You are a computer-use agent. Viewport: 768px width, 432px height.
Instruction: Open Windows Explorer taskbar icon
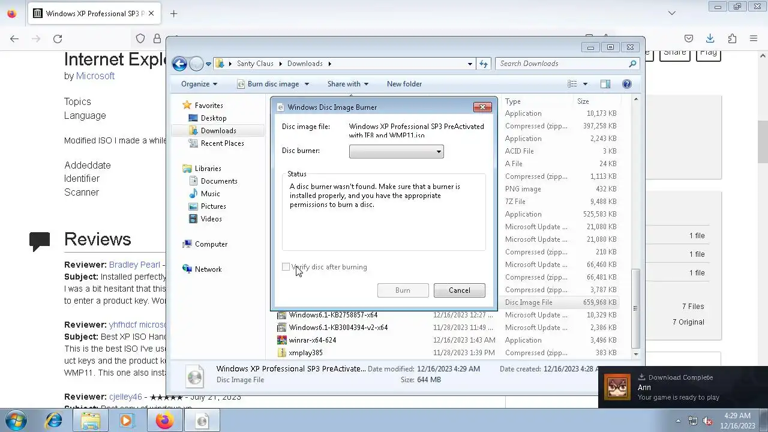(x=91, y=421)
